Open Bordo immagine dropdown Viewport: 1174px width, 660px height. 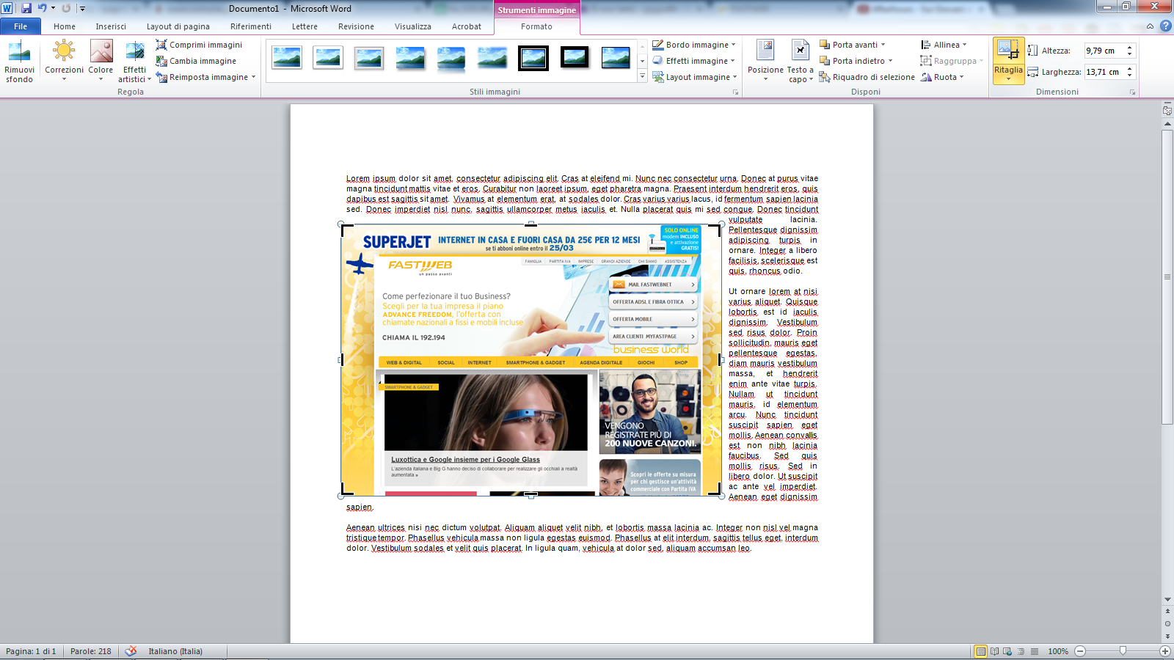coord(693,45)
